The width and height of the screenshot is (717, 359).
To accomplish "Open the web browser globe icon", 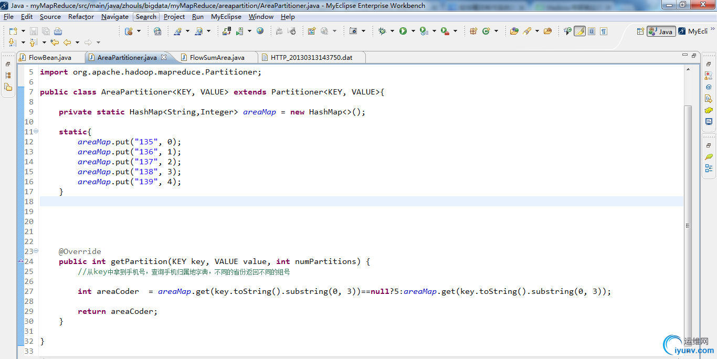I will pos(260,31).
